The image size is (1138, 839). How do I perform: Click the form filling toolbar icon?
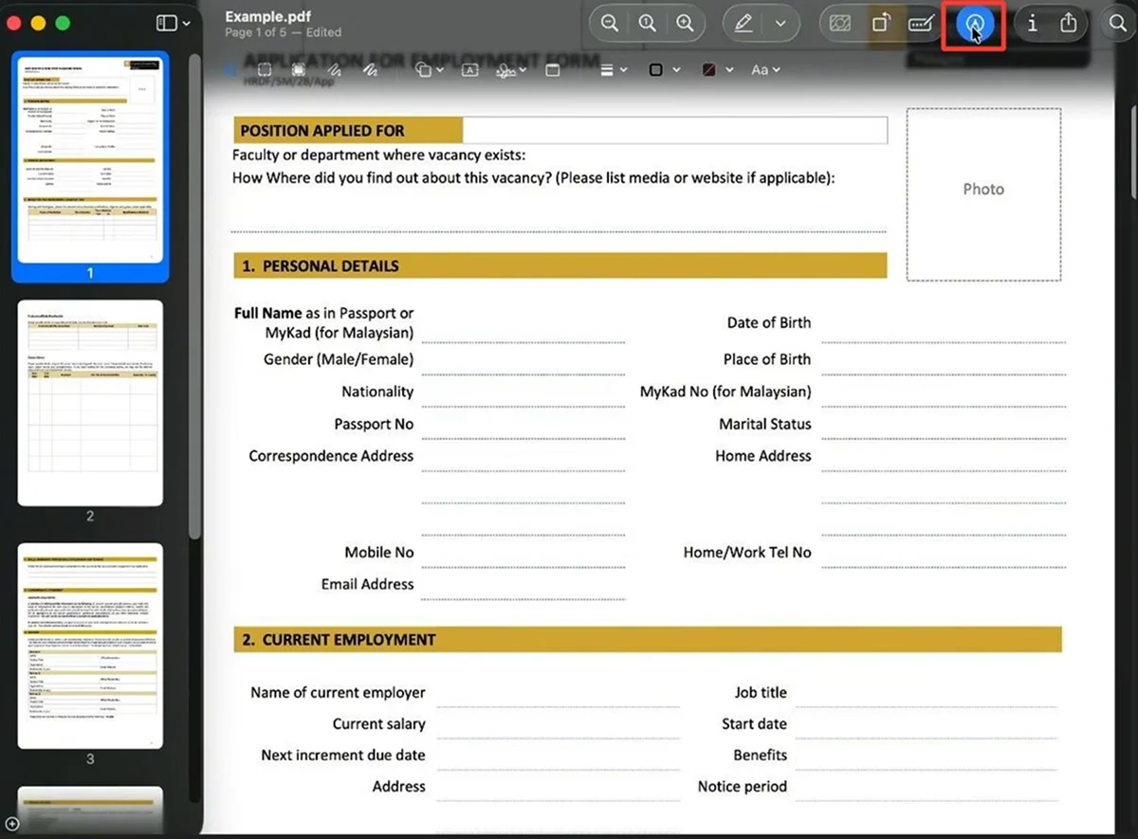pyautogui.click(x=921, y=24)
